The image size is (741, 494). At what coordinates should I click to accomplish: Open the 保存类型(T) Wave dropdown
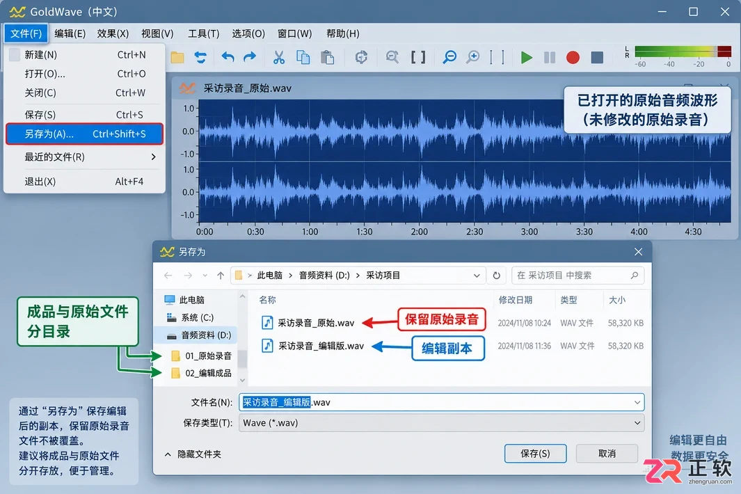pos(441,422)
